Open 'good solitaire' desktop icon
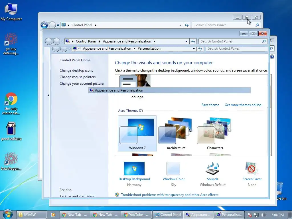292x219 pixels. click(x=11, y=131)
